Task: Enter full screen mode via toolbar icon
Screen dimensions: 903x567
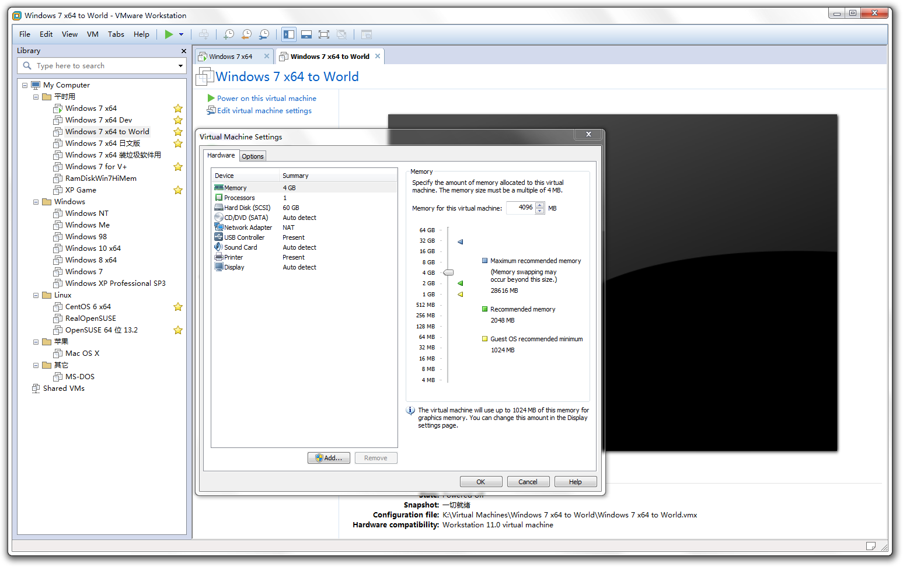Action: click(324, 34)
